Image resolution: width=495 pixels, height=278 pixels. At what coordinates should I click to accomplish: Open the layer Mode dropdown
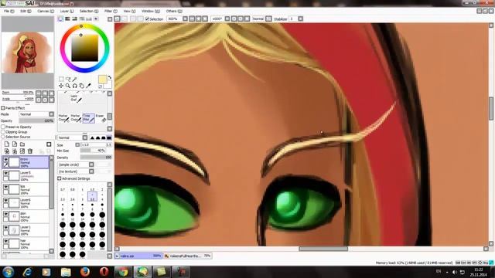click(36, 114)
